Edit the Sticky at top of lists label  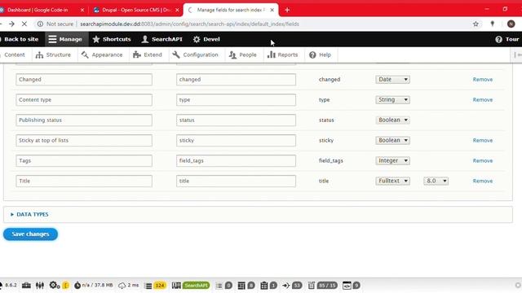pos(84,140)
